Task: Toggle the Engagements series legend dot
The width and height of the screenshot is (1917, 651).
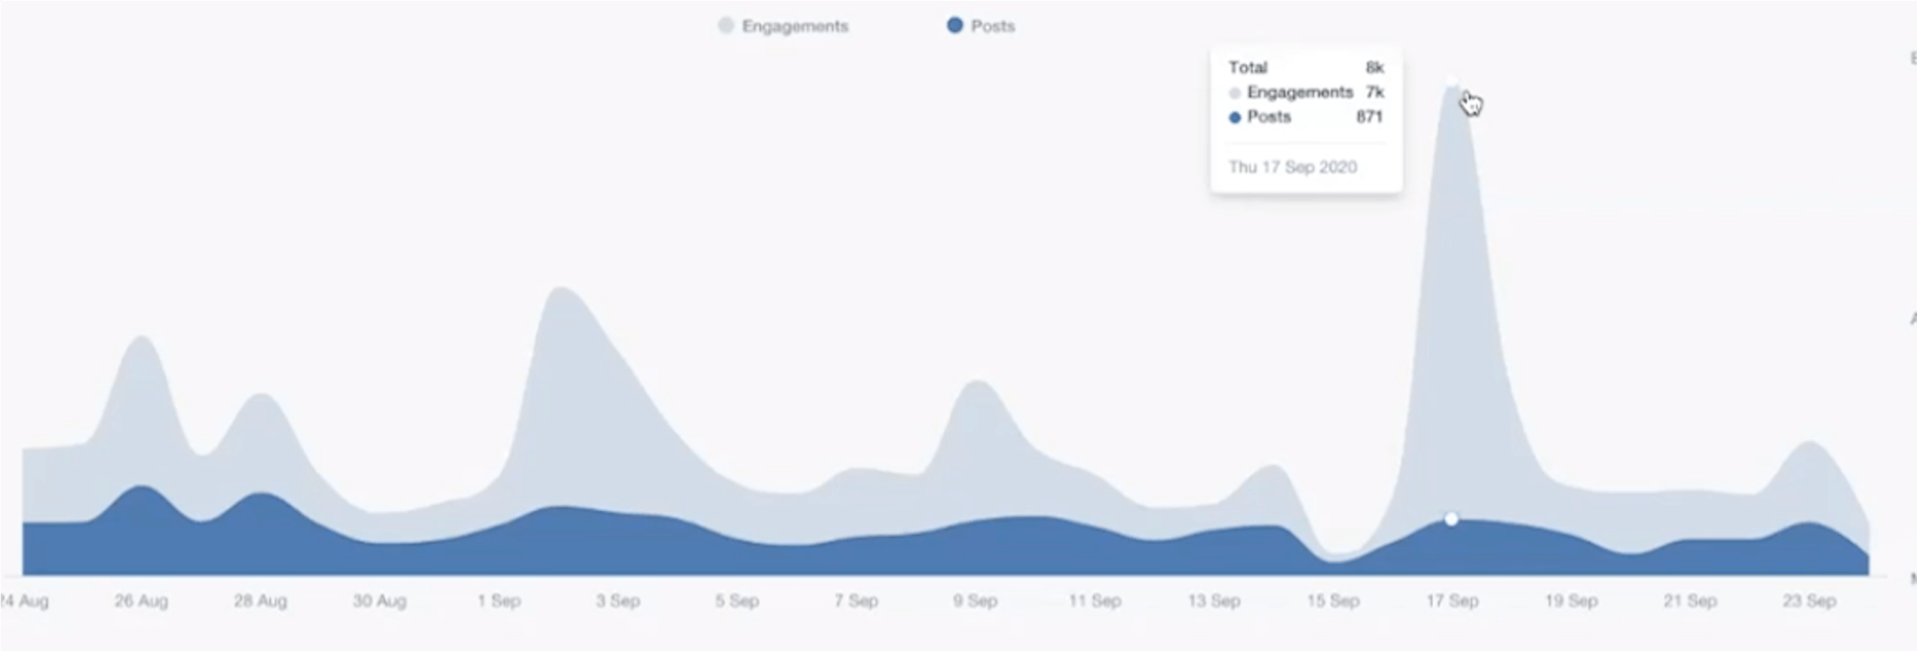Action: point(726,26)
